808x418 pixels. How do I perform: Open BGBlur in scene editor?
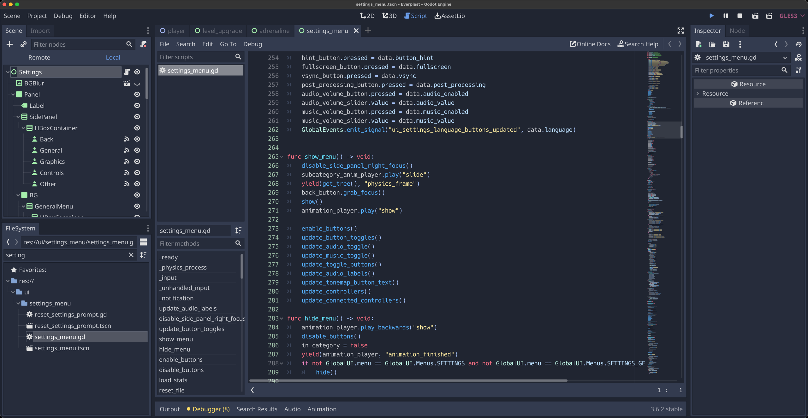tap(127, 83)
